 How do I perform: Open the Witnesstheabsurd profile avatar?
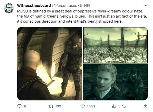(x=9, y=8)
